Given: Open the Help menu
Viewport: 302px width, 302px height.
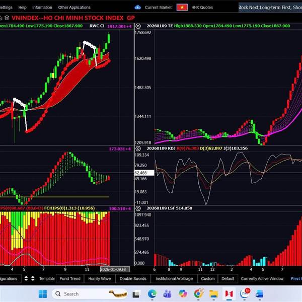Looking at the screenshot, I should 22,8.
